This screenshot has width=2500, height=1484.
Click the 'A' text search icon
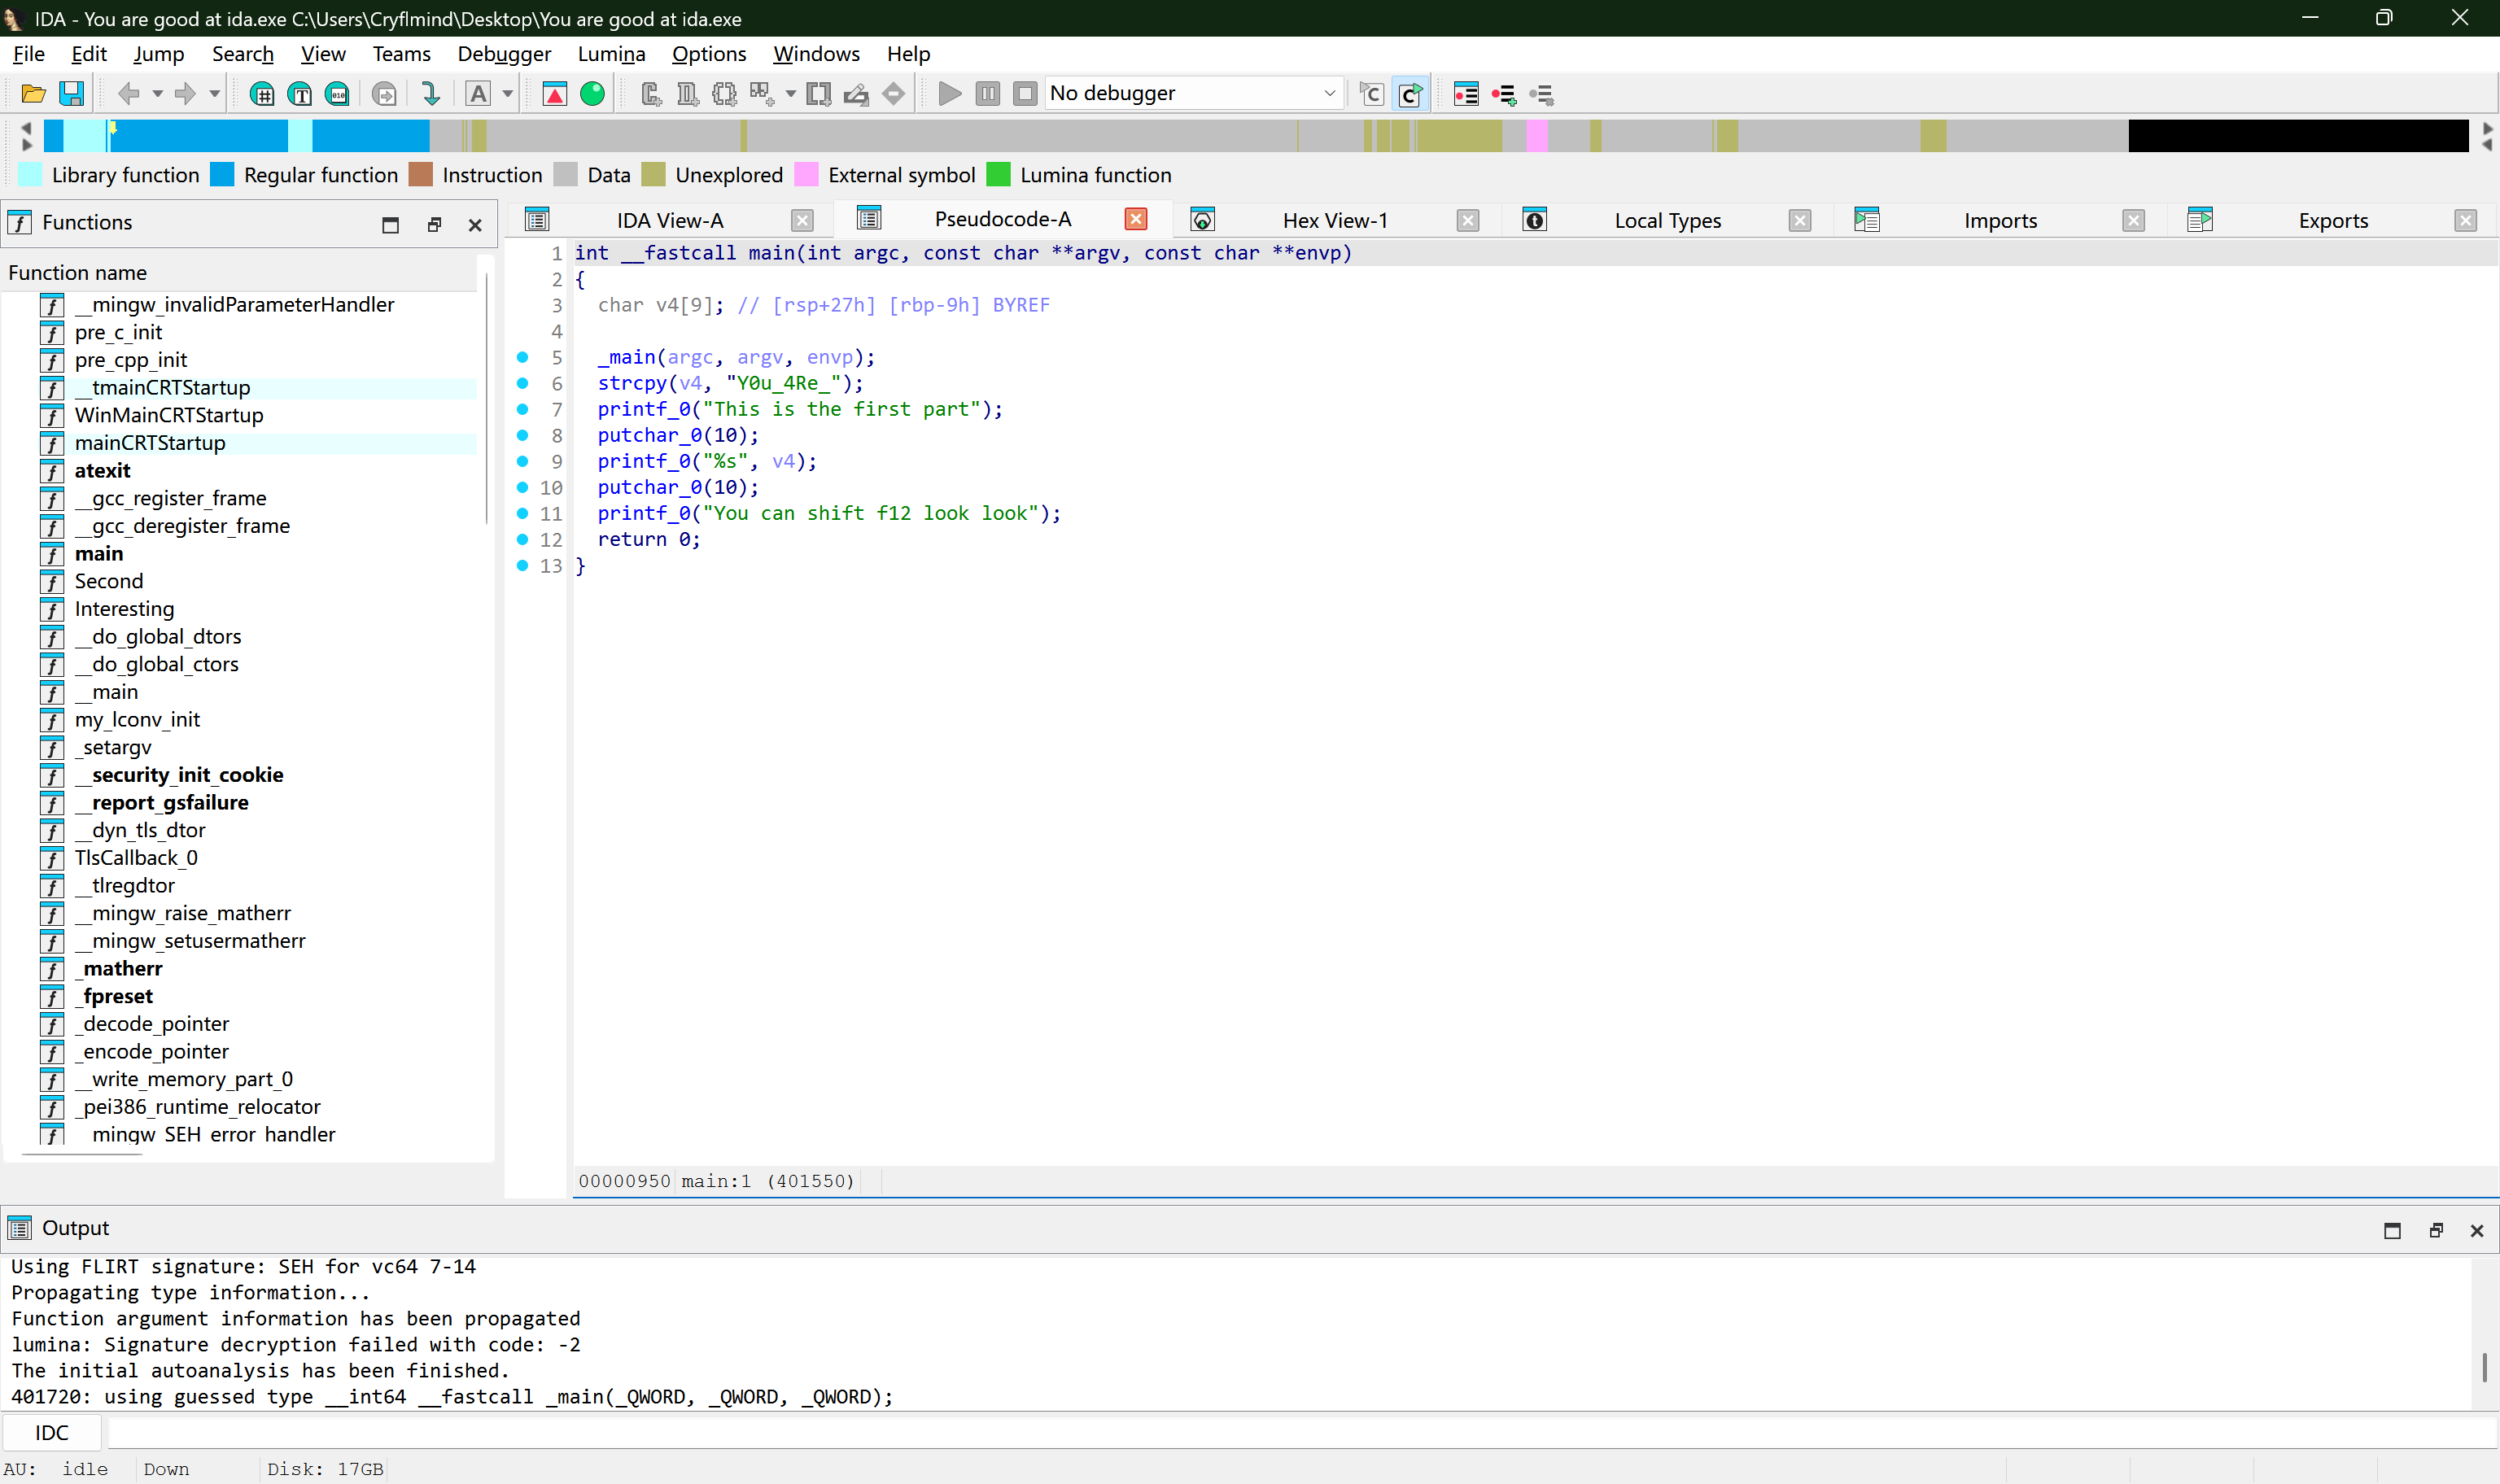click(x=478, y=94)
